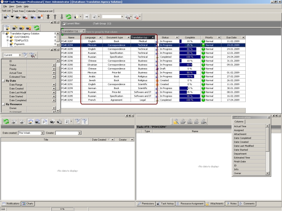Click the Edit Task pencil icon in main toolbar
This screenshot has height=211, width=282.
tap(18, 17)
